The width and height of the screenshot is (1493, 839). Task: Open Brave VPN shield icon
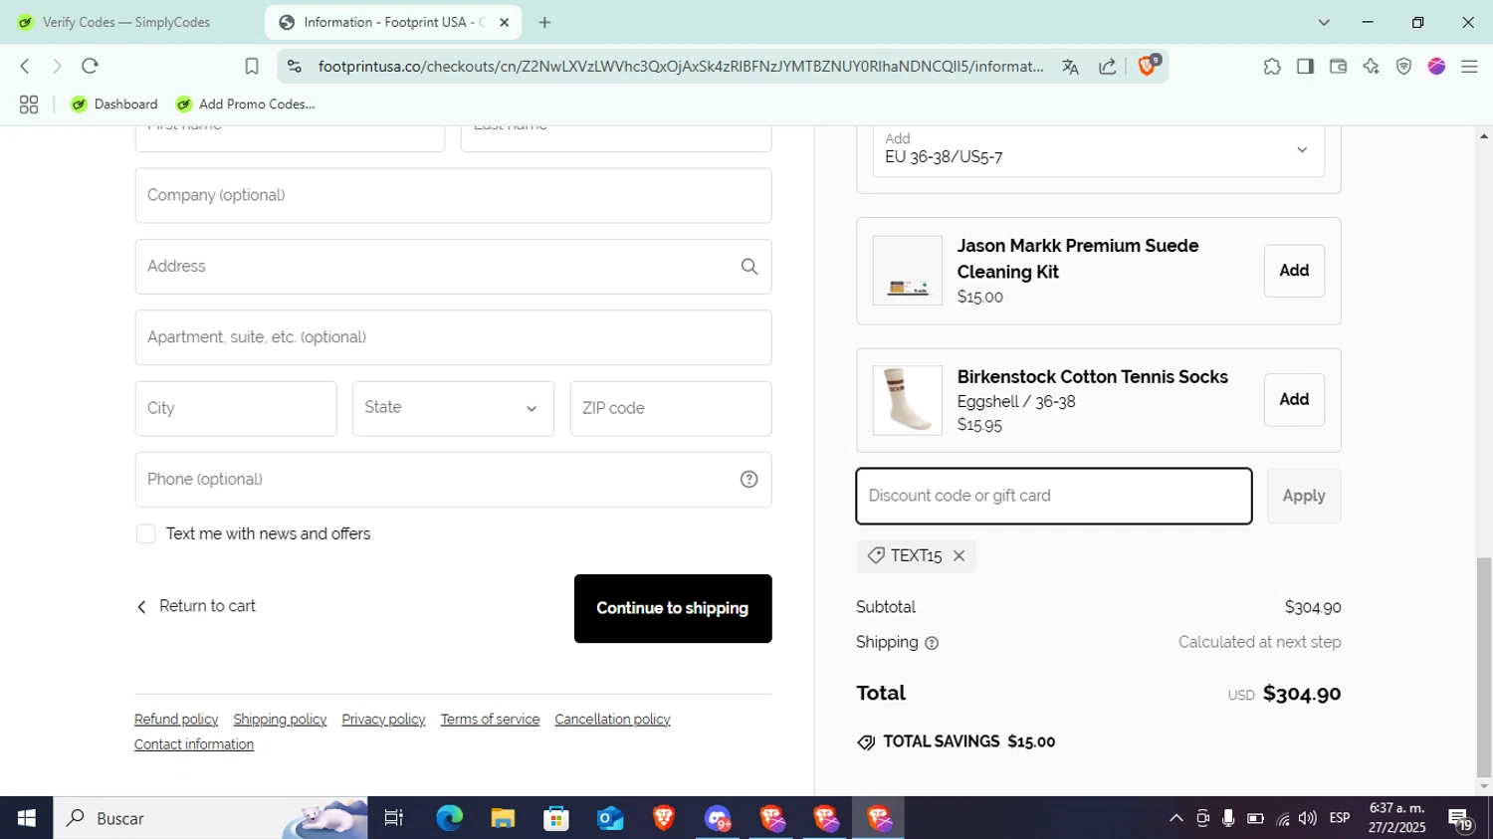(1403, 67)
